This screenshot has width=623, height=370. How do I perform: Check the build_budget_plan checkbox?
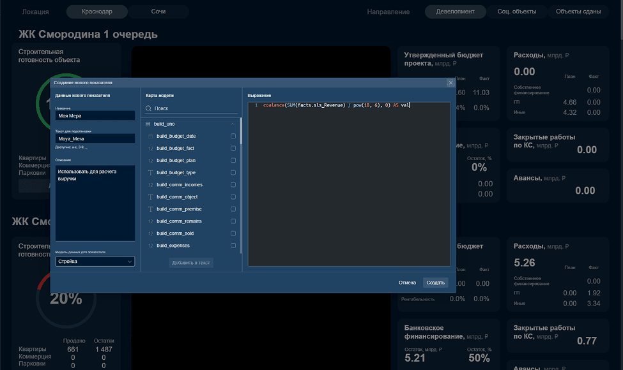233,160
